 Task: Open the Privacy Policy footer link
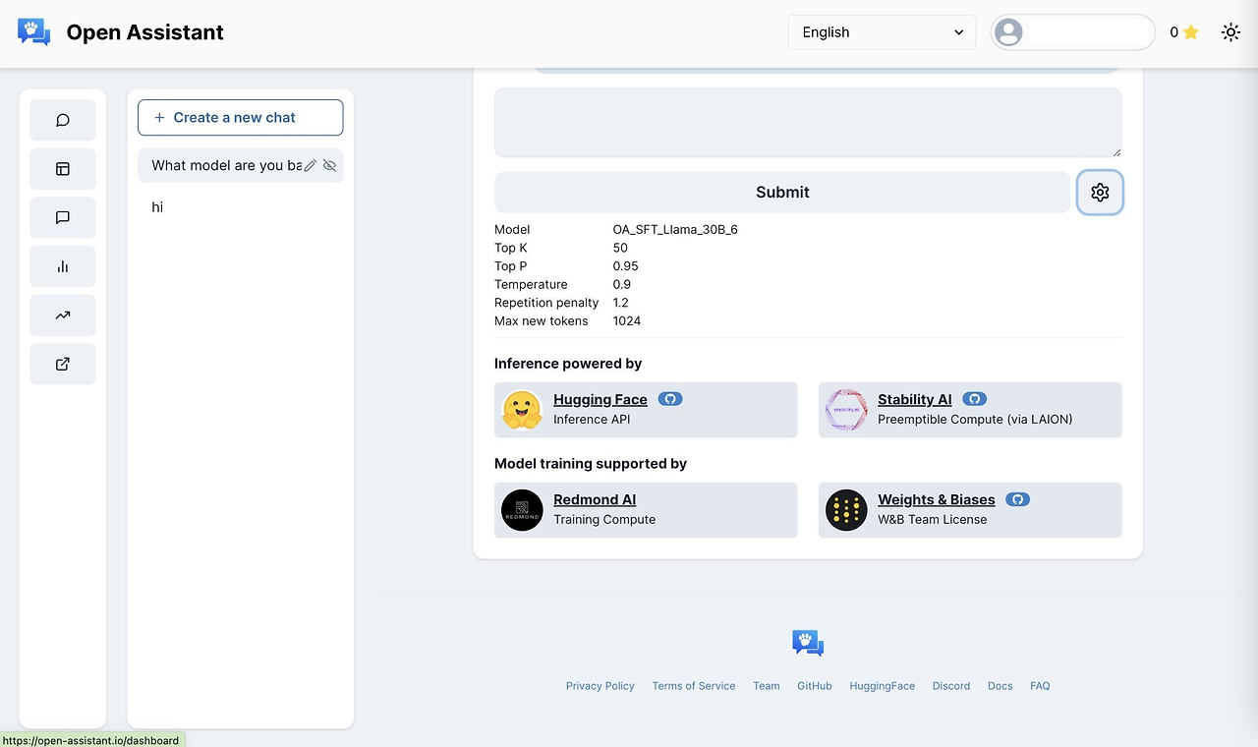tap(600, 686)
